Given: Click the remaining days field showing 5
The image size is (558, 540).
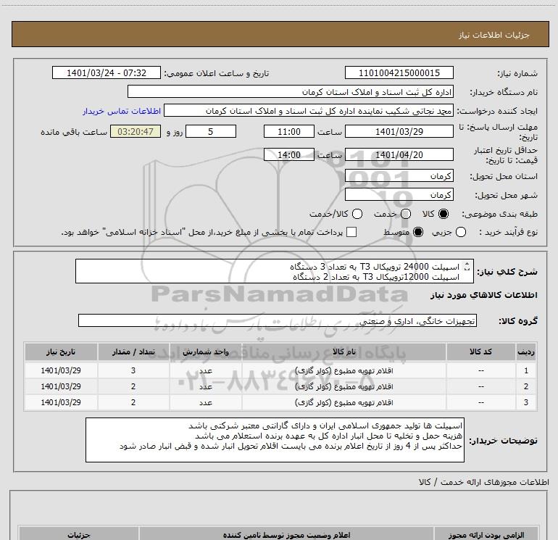Looking at the screenshot, I should tap(211, 131).
